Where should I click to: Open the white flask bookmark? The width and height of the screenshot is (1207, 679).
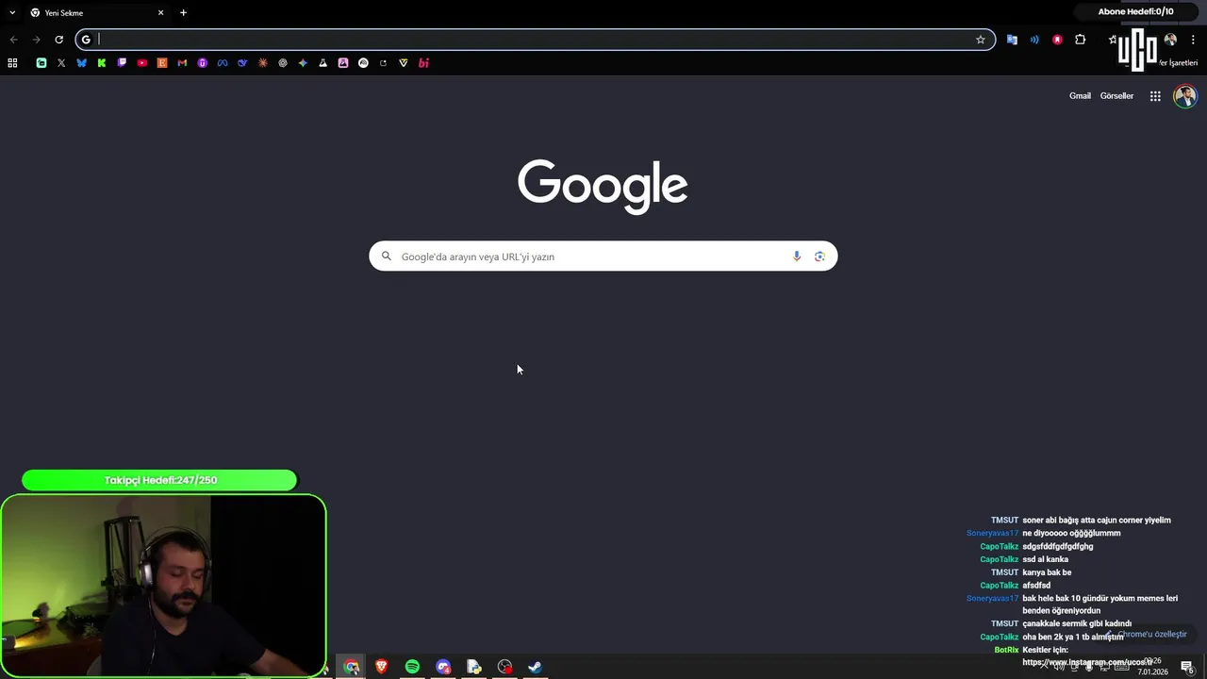coord(322,63)
